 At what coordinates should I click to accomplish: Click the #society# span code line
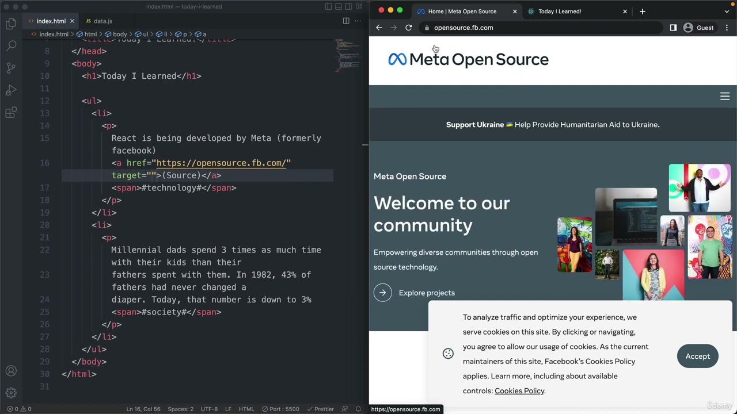tap(166, 312)
